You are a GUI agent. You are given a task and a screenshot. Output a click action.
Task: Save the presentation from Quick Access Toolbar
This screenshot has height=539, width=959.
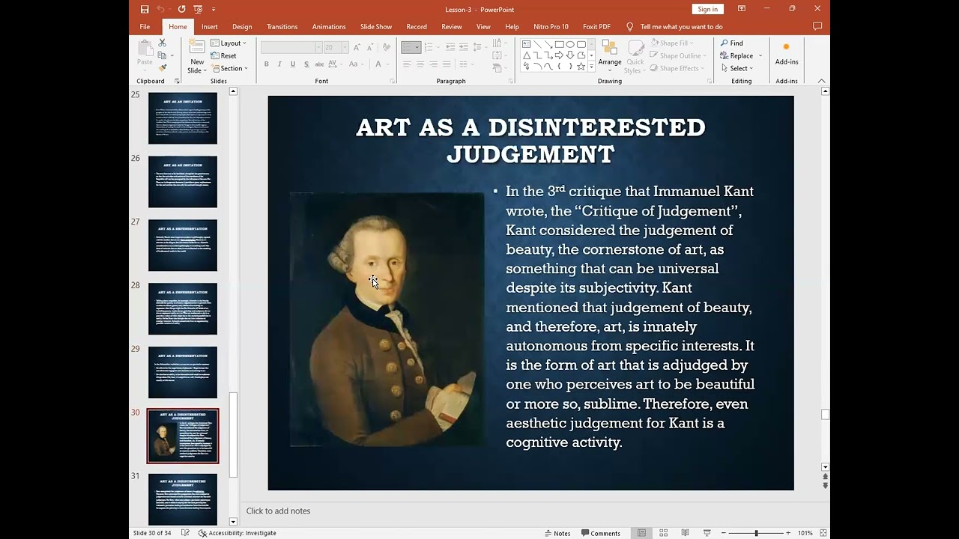click(145, 9)
